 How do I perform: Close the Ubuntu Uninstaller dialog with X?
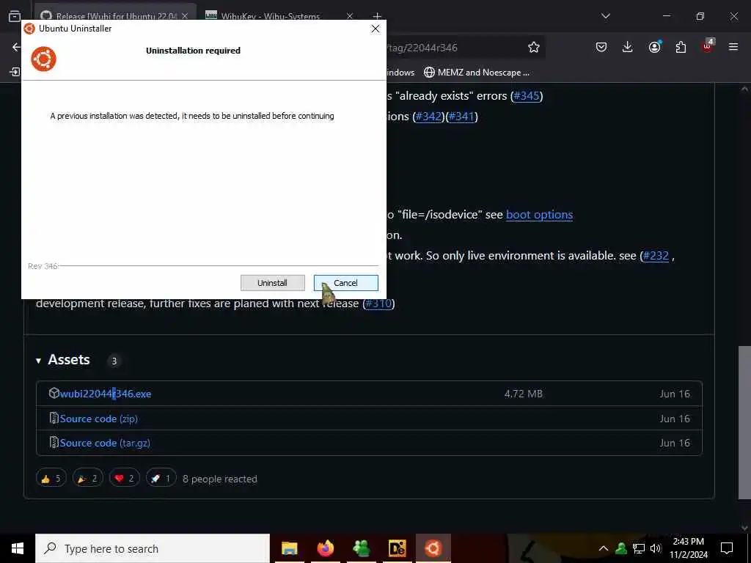[x=375, y=29]
